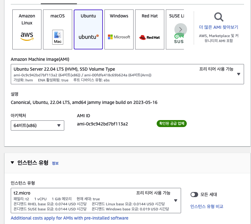Image resolution: width=251 pixels, height=224 pixels.
Task: Open the 인스턴스 유형 비교 link
Action: pos(207,206)
